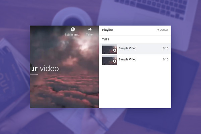The height and width of the screenshot is (134, 201).
Task: Play first Sample Video thumbnail
Action: click(x=110, y=49)
